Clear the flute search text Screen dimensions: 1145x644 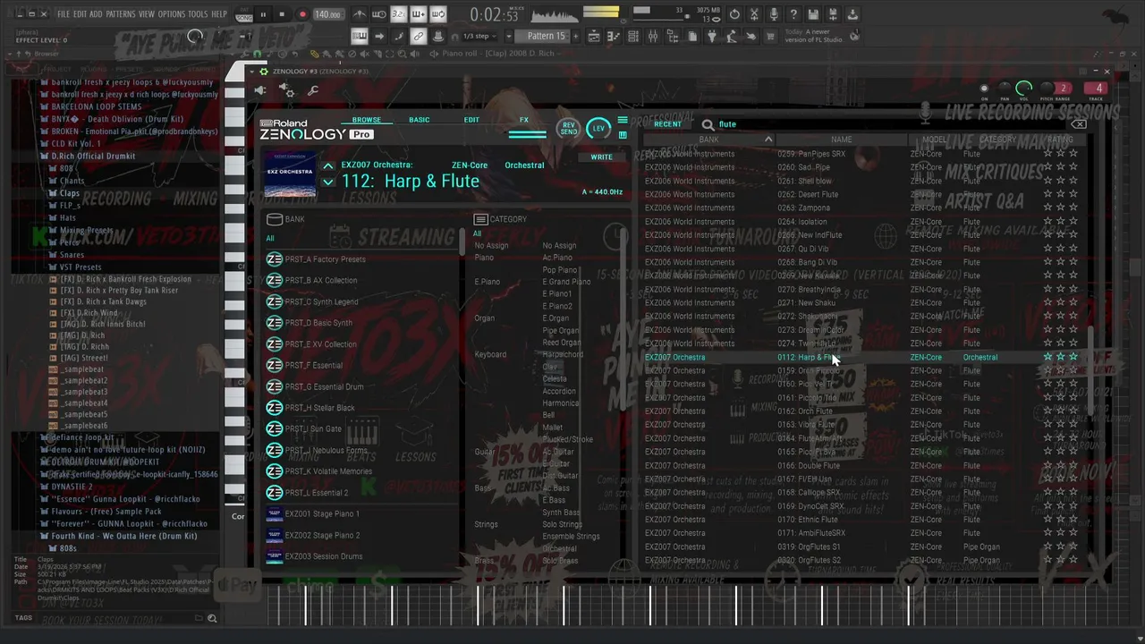[x=1079, y=124]
